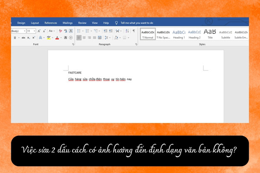Click the Borders icon
The height and width of the screenshot is (173, 260).
click(124, 38)
